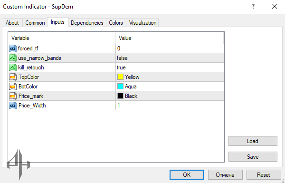
Task: Click the boolean icon beside use_narrow_bands
Action: click(x=12, y=58)
